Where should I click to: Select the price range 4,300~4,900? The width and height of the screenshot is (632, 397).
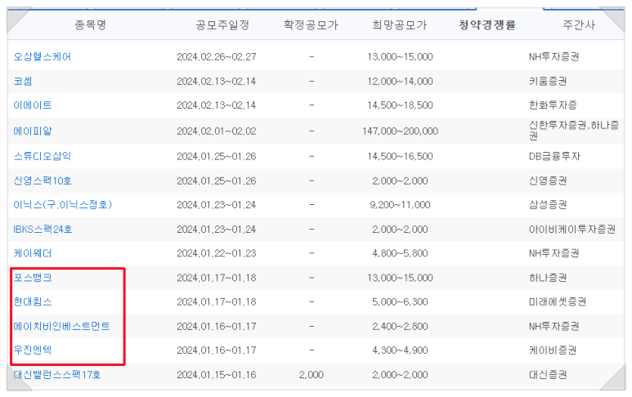pyautogui.click(x=401, y=350)
